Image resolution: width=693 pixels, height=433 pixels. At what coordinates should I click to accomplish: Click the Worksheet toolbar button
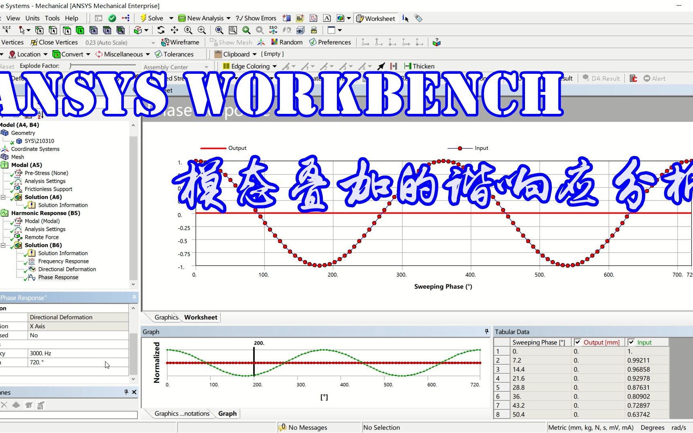(376, 18)
